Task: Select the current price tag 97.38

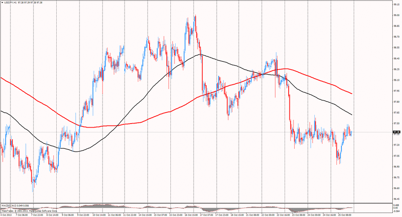Action: pyautogui.click(x=396, y=132)
